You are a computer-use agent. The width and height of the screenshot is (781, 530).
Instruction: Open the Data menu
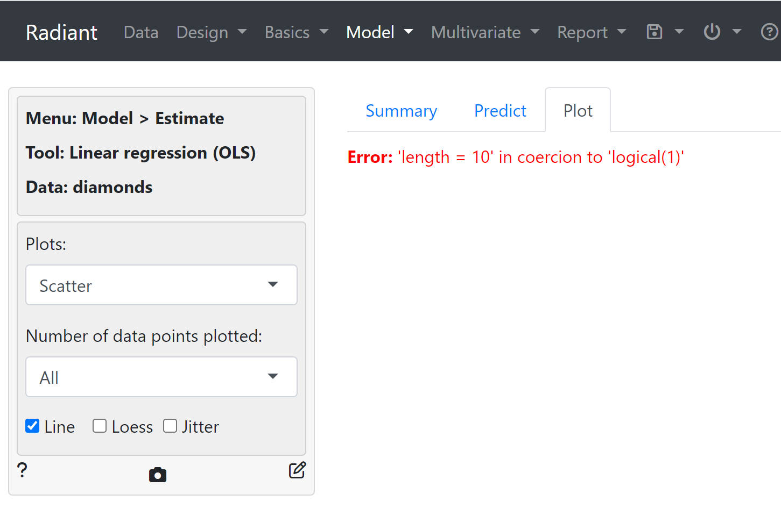pyautogui.click(x=140, y=32)
